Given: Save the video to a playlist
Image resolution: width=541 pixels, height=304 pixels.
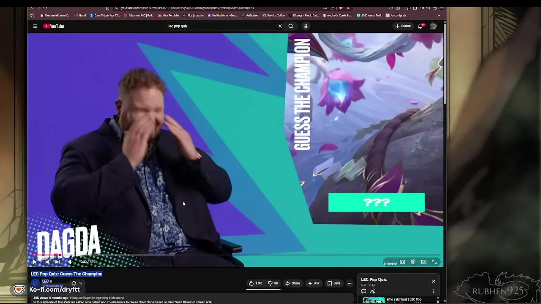Looking at the screenshot, I should 334,283.
